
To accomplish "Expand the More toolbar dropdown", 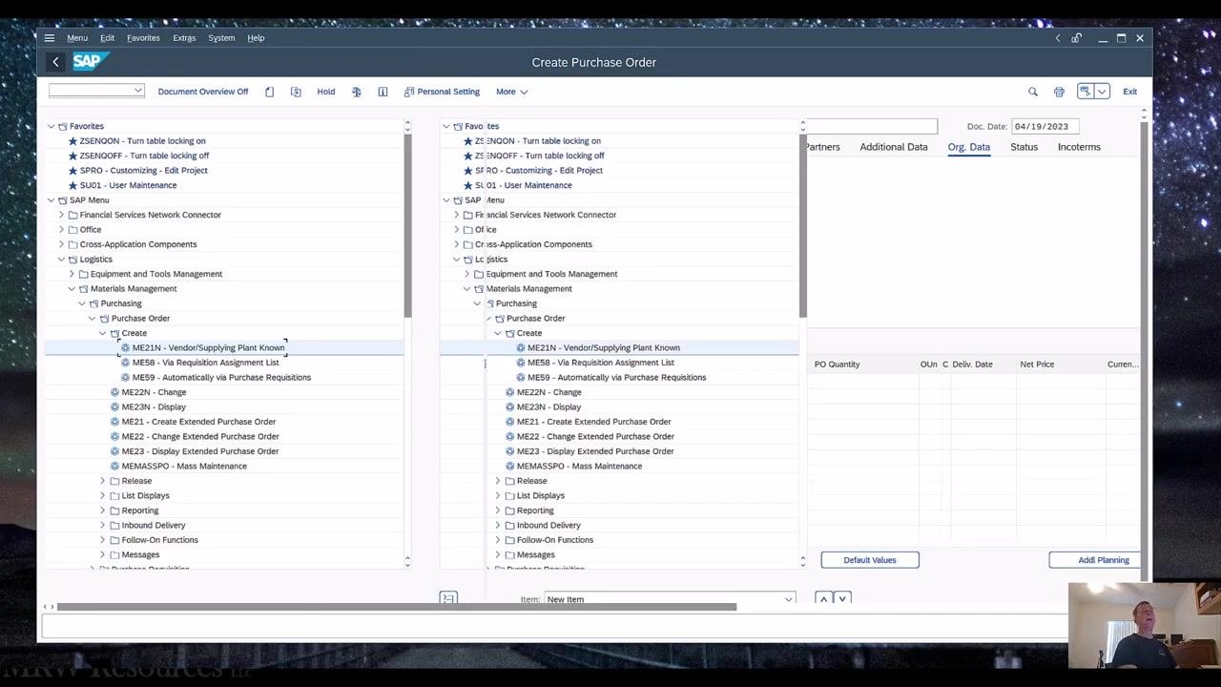I will click(511, 92).
